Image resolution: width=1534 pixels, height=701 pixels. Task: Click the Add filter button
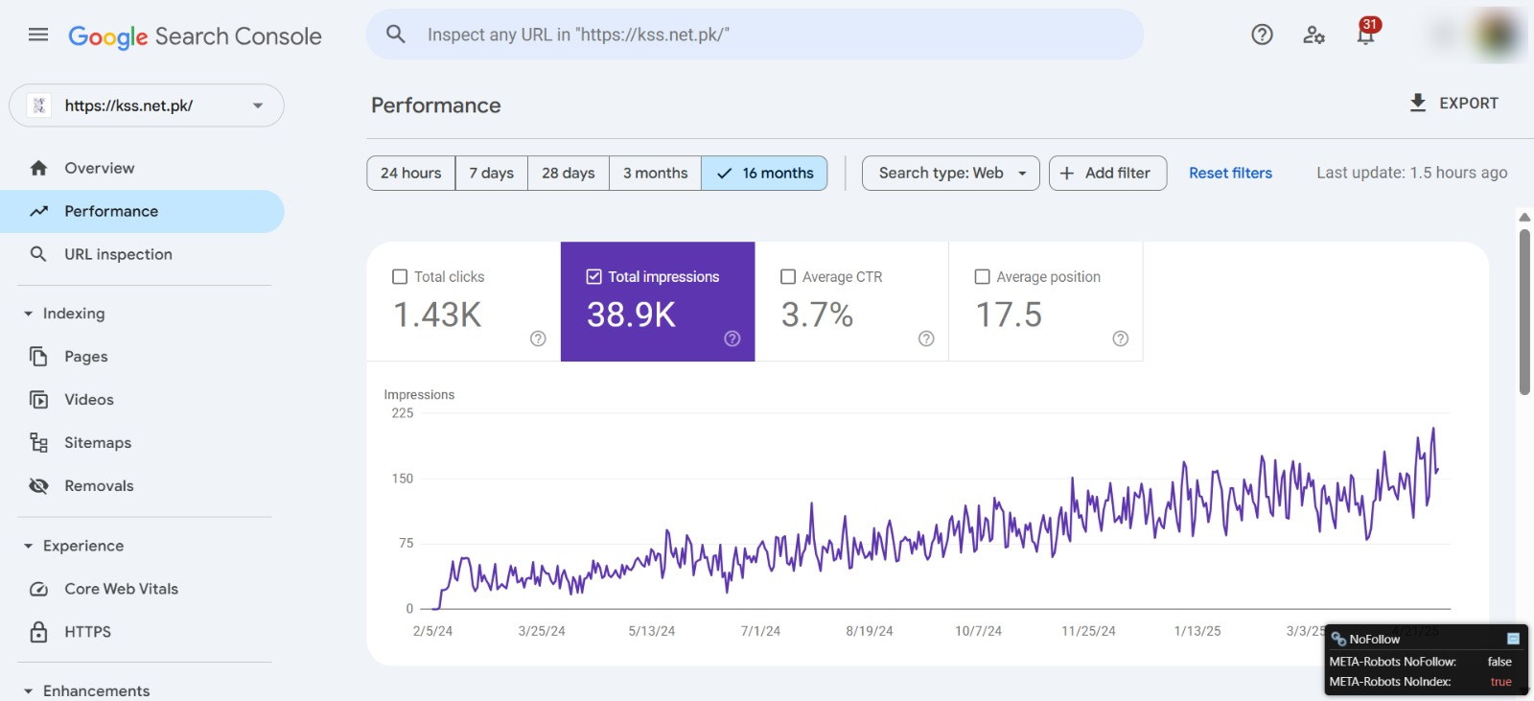1107,173
